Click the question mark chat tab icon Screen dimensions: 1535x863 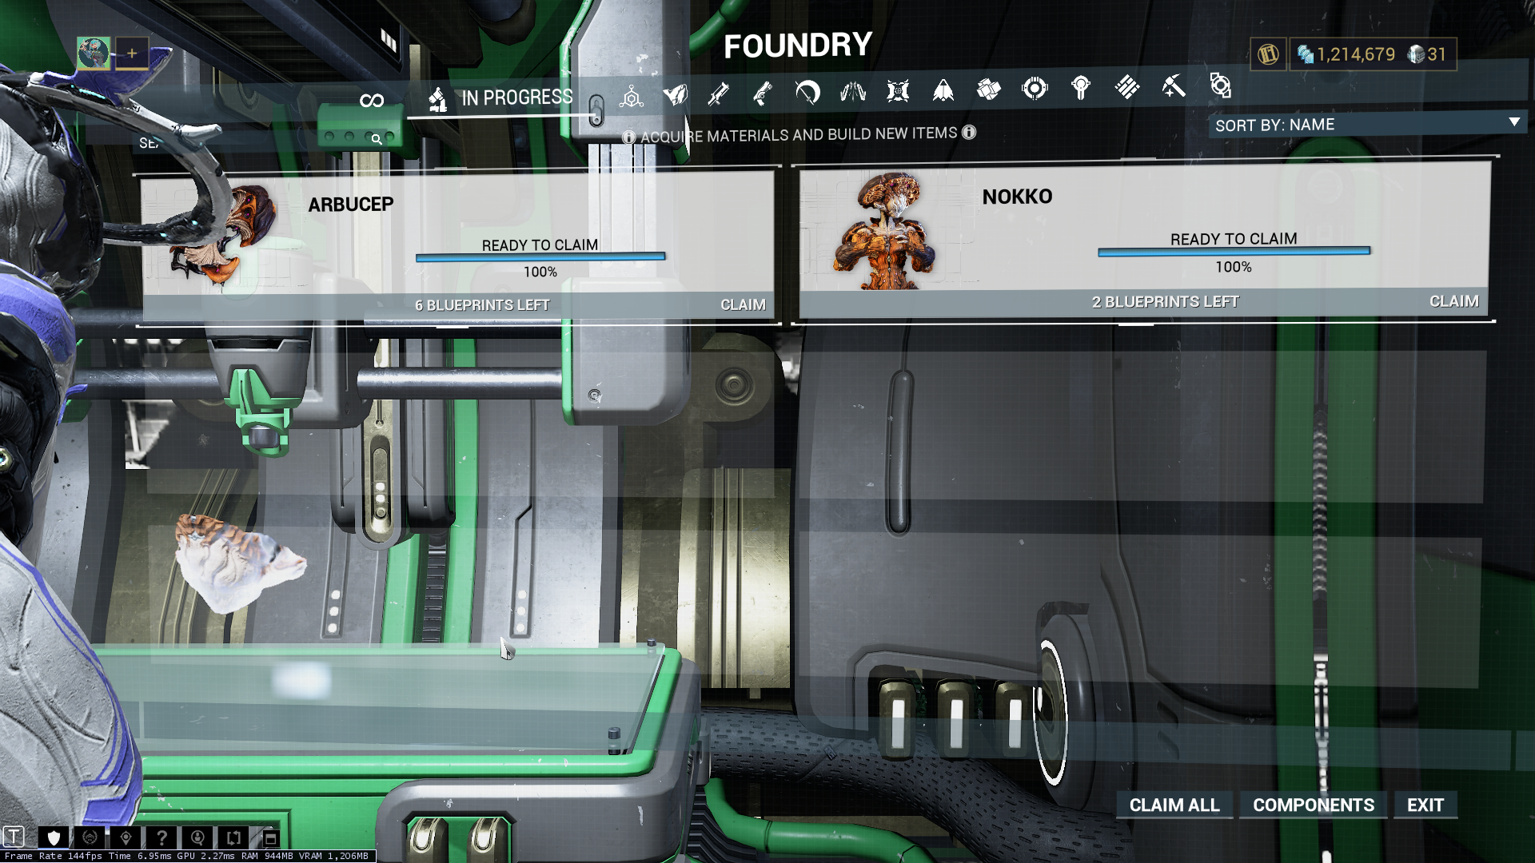point(161,837)
